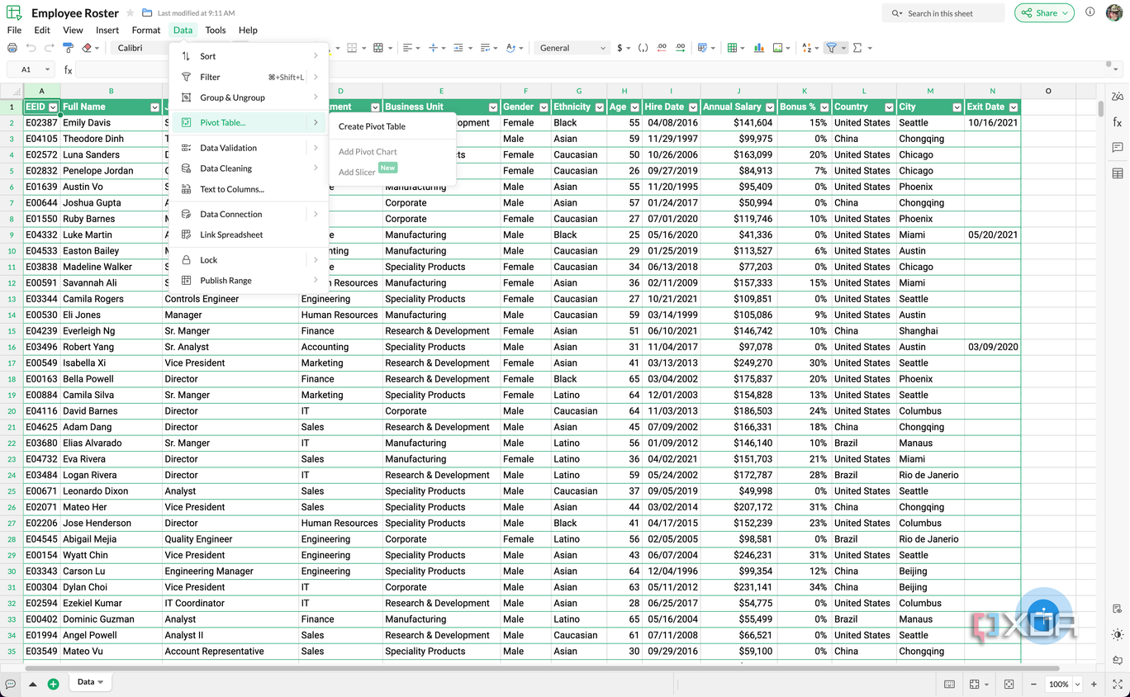Choose Sort from the Data menu
This screenshot has width=1130, height=697.
[249, 56]
